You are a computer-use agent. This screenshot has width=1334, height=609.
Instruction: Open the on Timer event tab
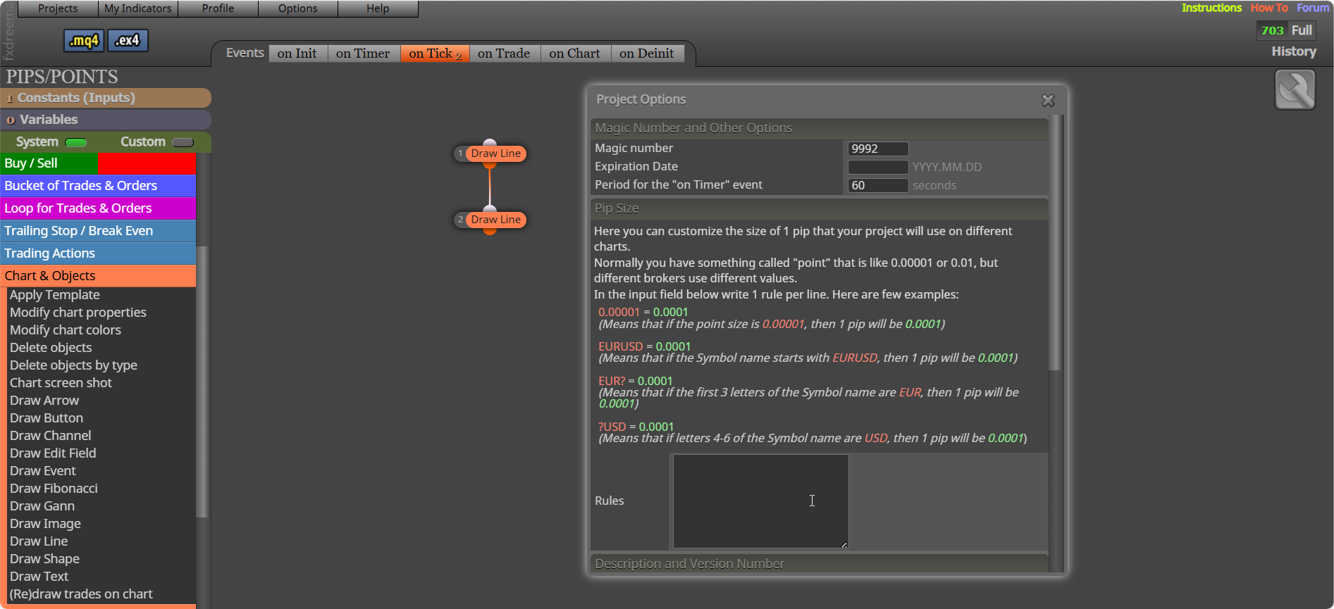[x=363, y=54]
